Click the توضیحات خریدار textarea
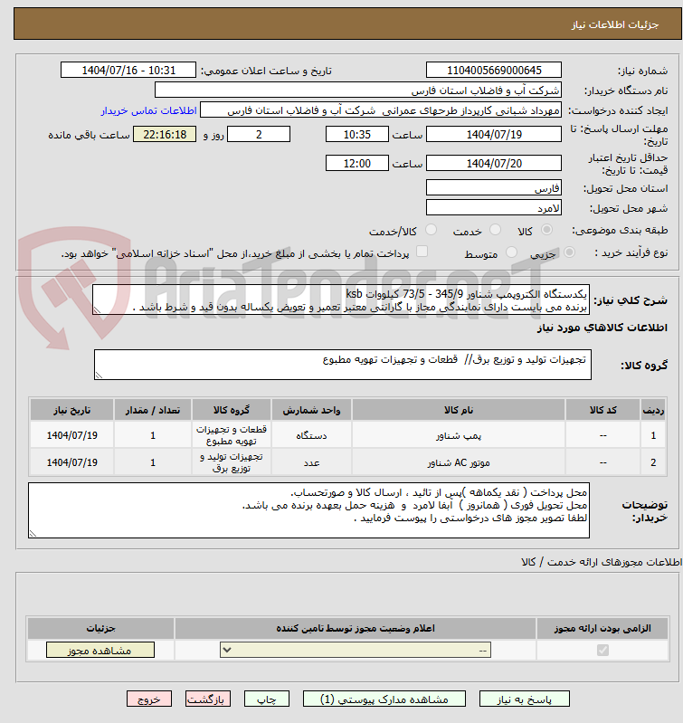This screenshot has width=683, height=723. pyautogui.click(x=308, y=510)
